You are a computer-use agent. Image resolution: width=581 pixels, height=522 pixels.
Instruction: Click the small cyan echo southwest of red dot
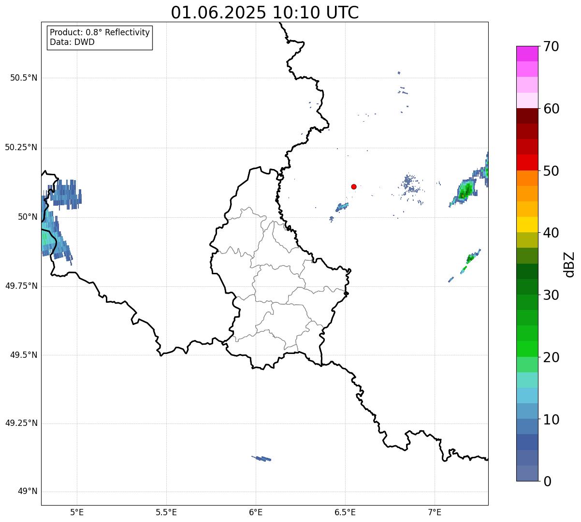342,207
